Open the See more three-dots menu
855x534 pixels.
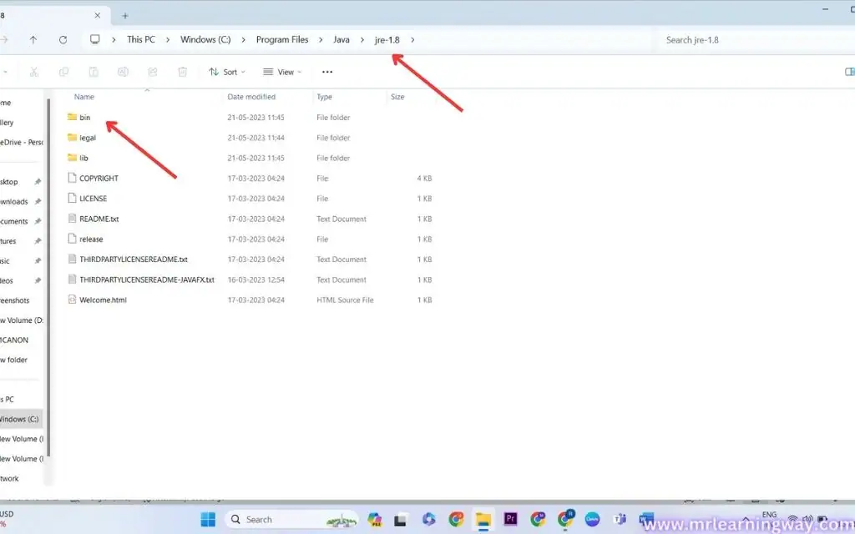point(327,72)
